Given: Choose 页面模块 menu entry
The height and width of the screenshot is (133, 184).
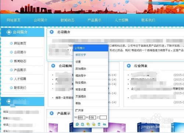Looking at the screenshot, I should (91, 97).
